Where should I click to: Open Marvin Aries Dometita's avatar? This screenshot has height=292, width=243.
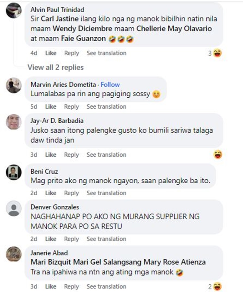click(x=14, y=85)
